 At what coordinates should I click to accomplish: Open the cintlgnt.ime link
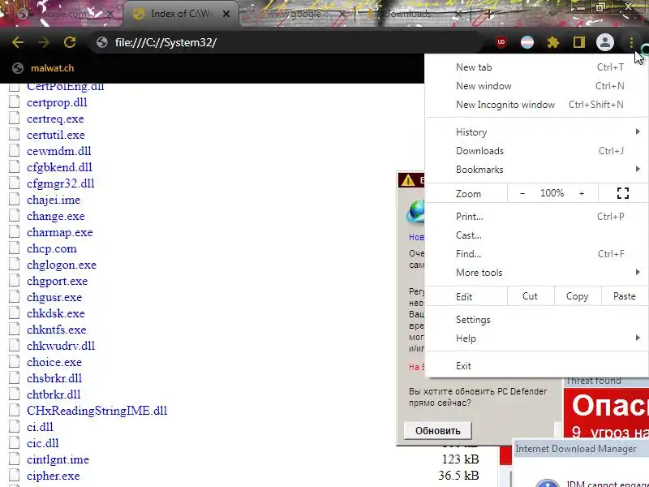click(58, 459)
